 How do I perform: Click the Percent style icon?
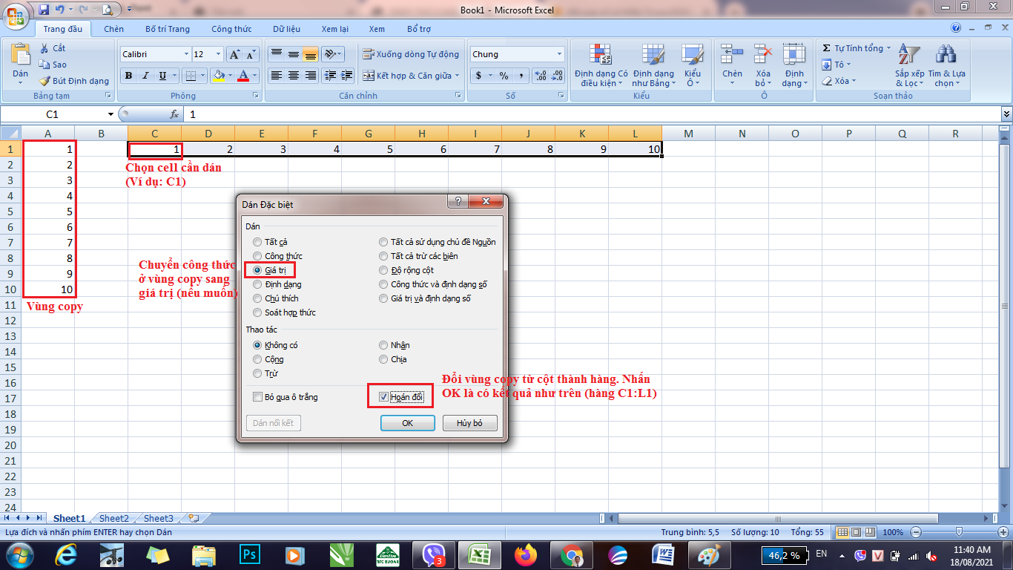point(504,76)
